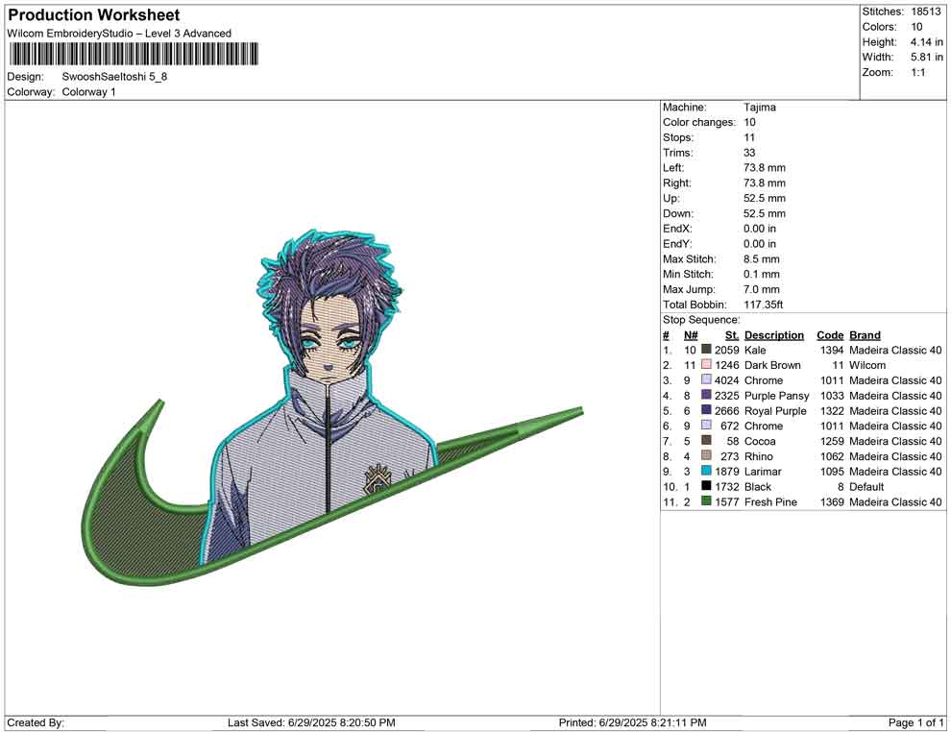This screenshot has width=951, height=732.
Task: Click the 'Last Saved' timestamp in footer
Action: click(311, 722)
